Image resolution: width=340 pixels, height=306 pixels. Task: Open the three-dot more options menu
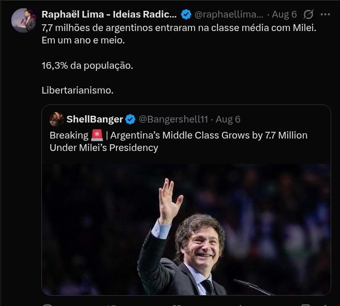(325, 14)
